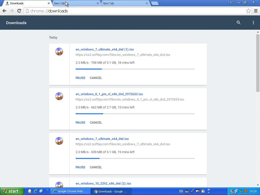The height and width of the screenshot is (195, 260).
Task: Click the handwriting tools icon in language bar
Action: pyautogui.click(x=198, y=191)
